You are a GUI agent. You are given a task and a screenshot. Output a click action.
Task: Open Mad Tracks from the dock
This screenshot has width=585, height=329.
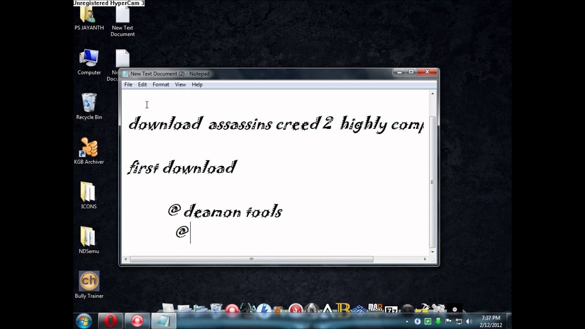[375, 308]
